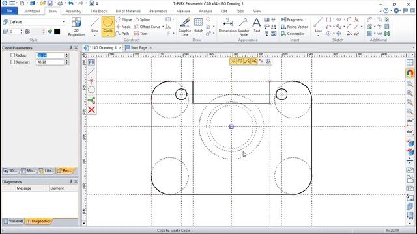This screenshot has width=417, height=234.
Task: Insert a Fragment
Action: click(x=292, y=19)
